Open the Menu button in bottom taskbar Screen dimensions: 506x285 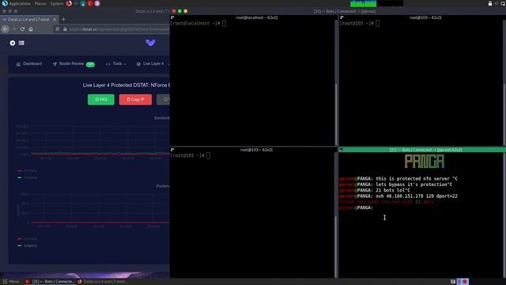pos(11,282)
